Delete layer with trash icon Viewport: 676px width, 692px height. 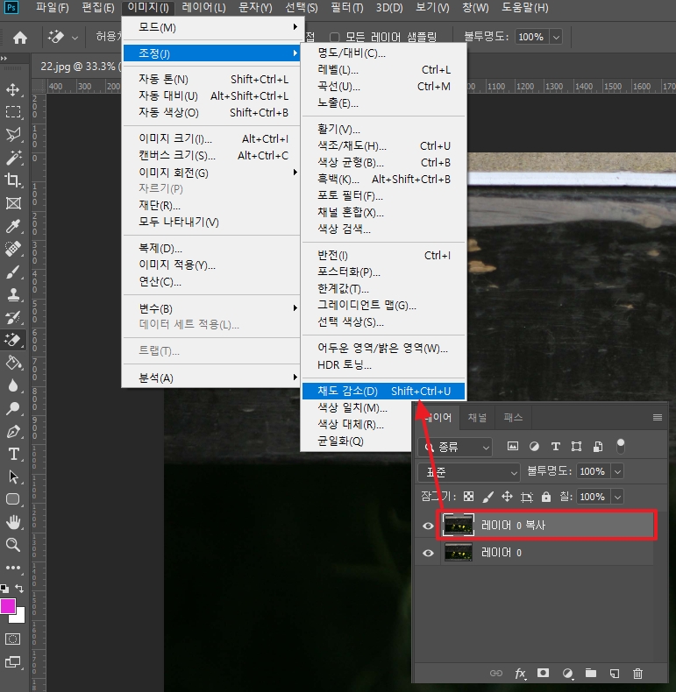coord(637,673)
